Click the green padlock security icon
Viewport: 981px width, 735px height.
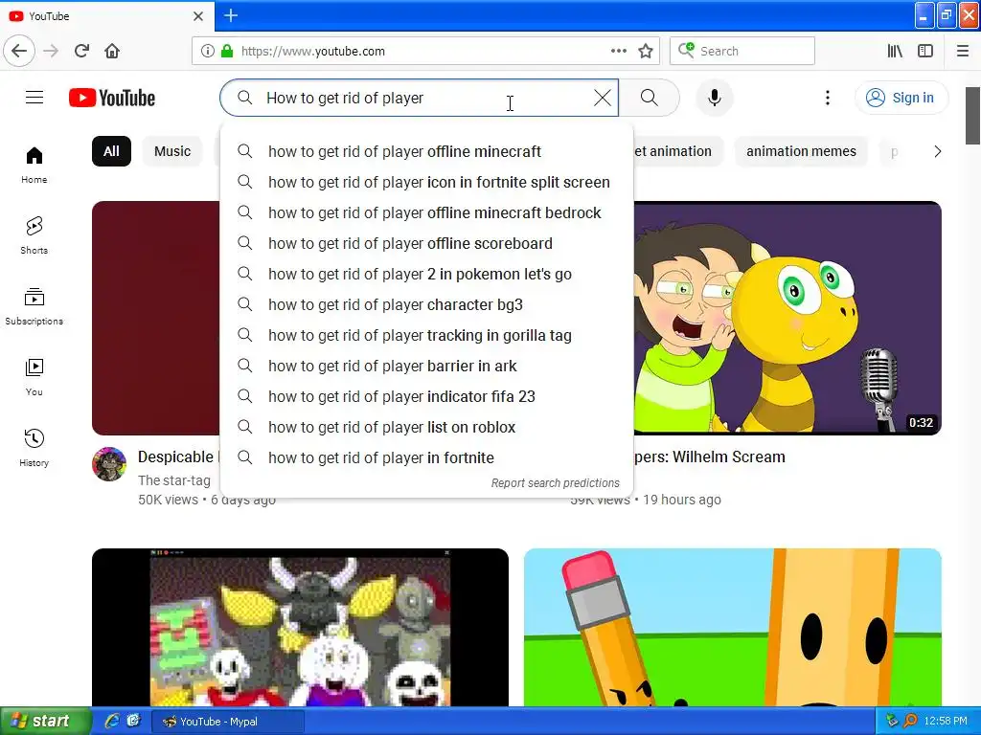(227, 51)
